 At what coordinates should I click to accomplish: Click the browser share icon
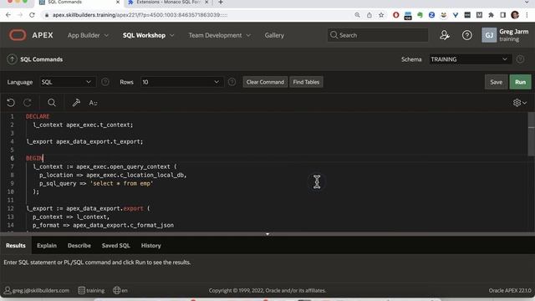pyautogui.click(x=369, y=15)
